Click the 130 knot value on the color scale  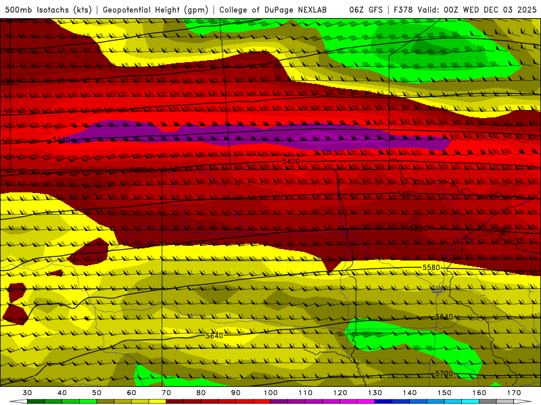point(375,393)
